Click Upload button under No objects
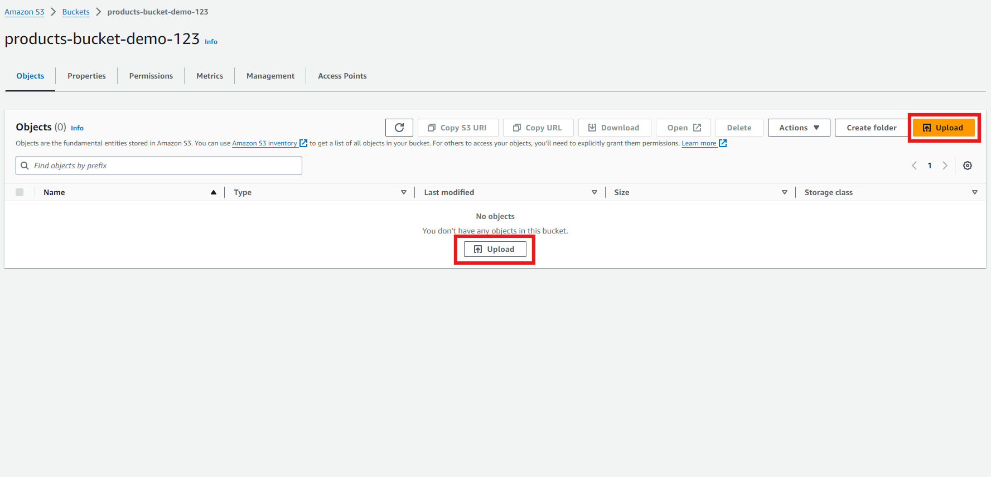 [x=495, y=249]
